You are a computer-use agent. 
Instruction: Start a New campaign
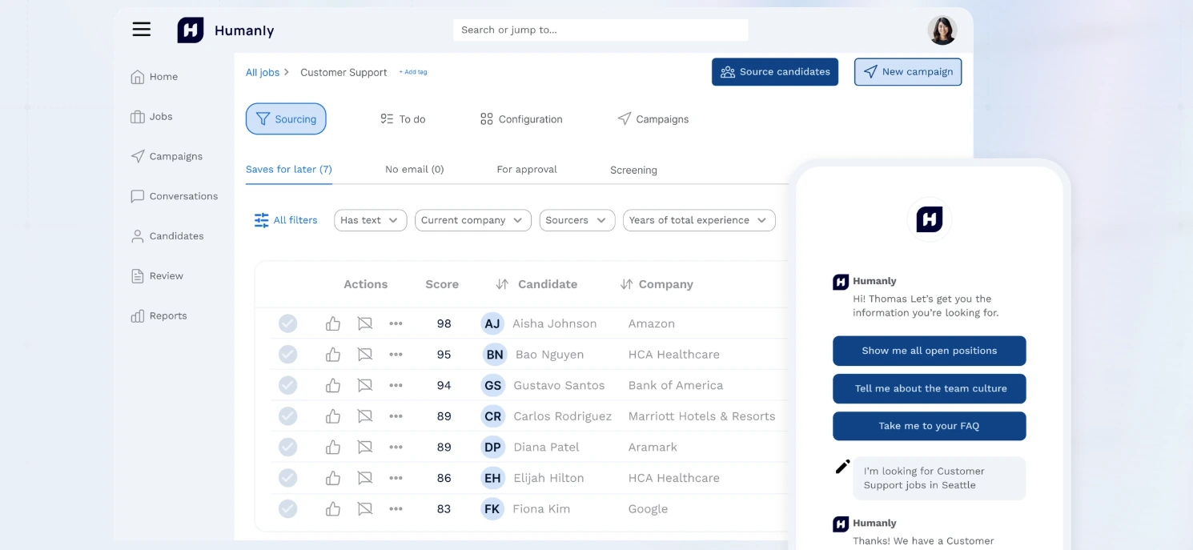[908, 72]
